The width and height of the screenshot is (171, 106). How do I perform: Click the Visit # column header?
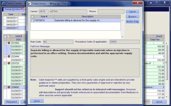19,36
